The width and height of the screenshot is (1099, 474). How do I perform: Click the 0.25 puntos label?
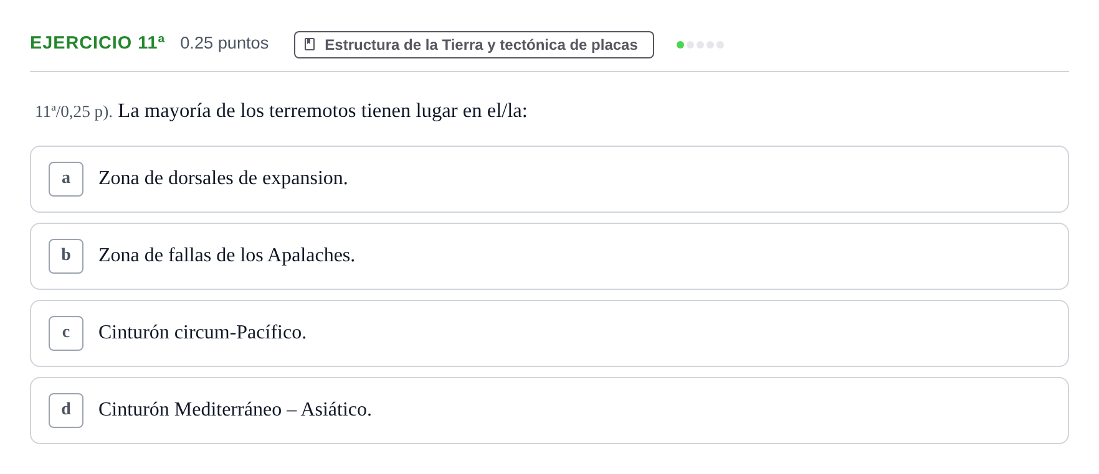point(224,43)
